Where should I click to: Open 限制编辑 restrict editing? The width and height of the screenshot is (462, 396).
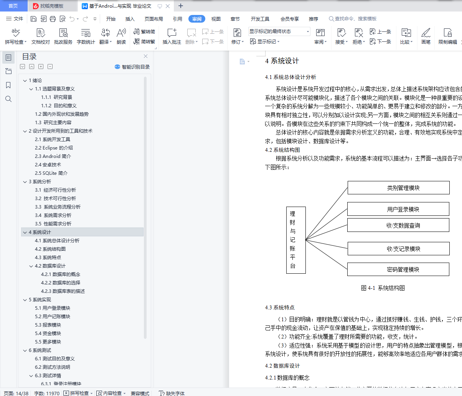point(448,36)
